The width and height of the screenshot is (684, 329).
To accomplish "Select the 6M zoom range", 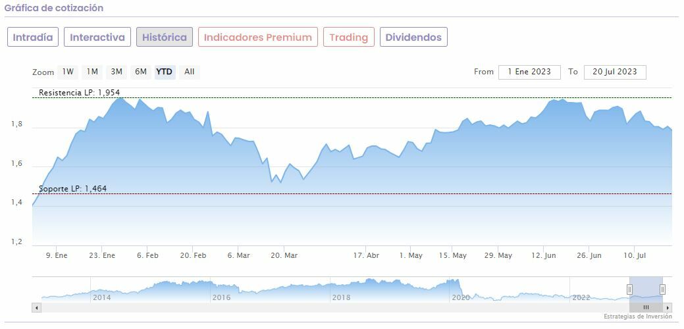I will (141, 72).
